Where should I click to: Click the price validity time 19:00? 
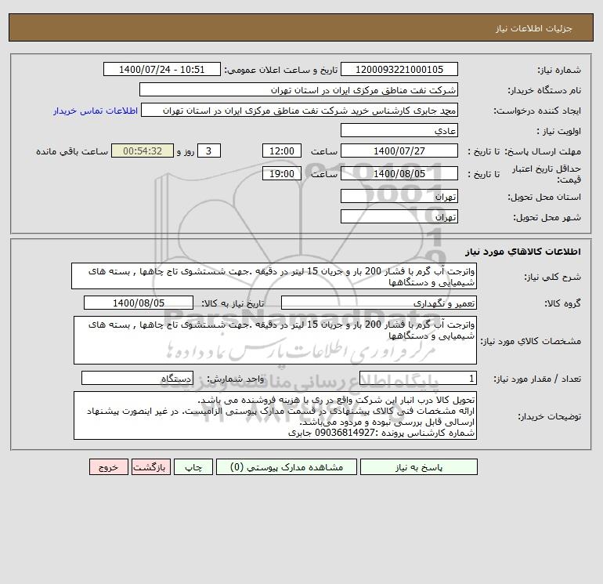click(x=281, y=173)
